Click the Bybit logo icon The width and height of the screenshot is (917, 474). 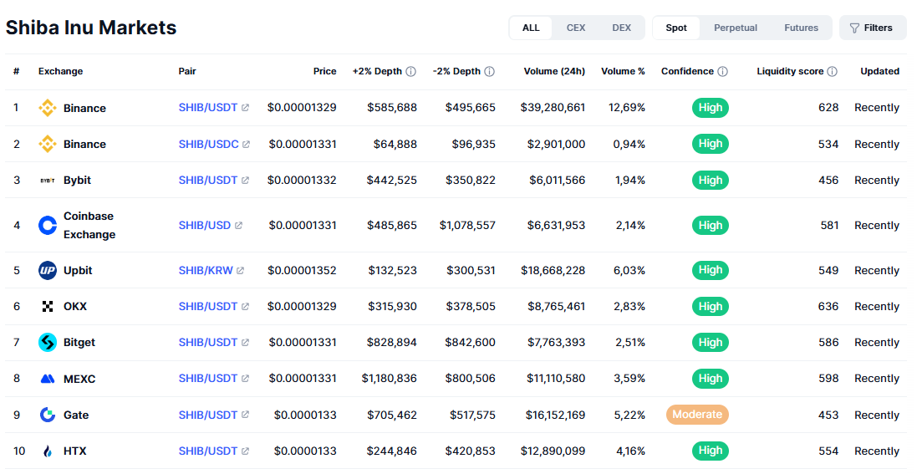(x=48, y=181)
